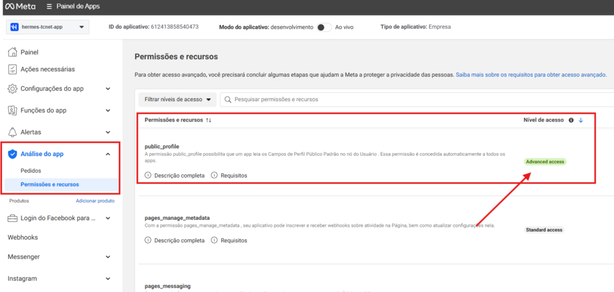Viewport: 614px width, 292px height.
Task: Click the Análise do app shield icon
Action: click(13, 154)
